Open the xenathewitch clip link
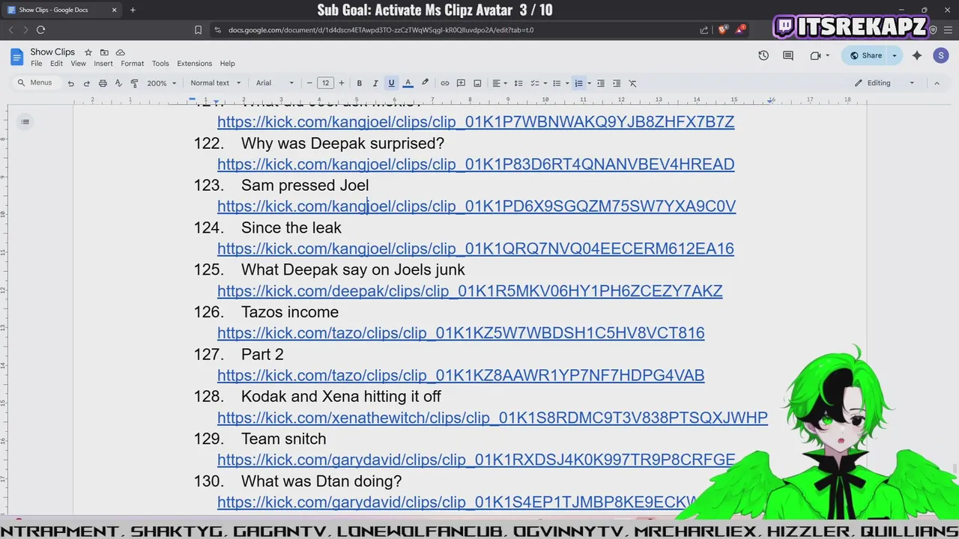This screenshot has width=959, height=539. (492, 418)
